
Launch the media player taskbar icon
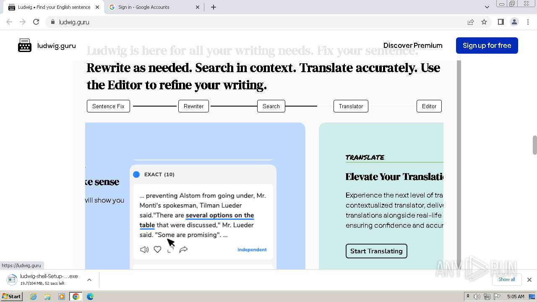point(62,297)
